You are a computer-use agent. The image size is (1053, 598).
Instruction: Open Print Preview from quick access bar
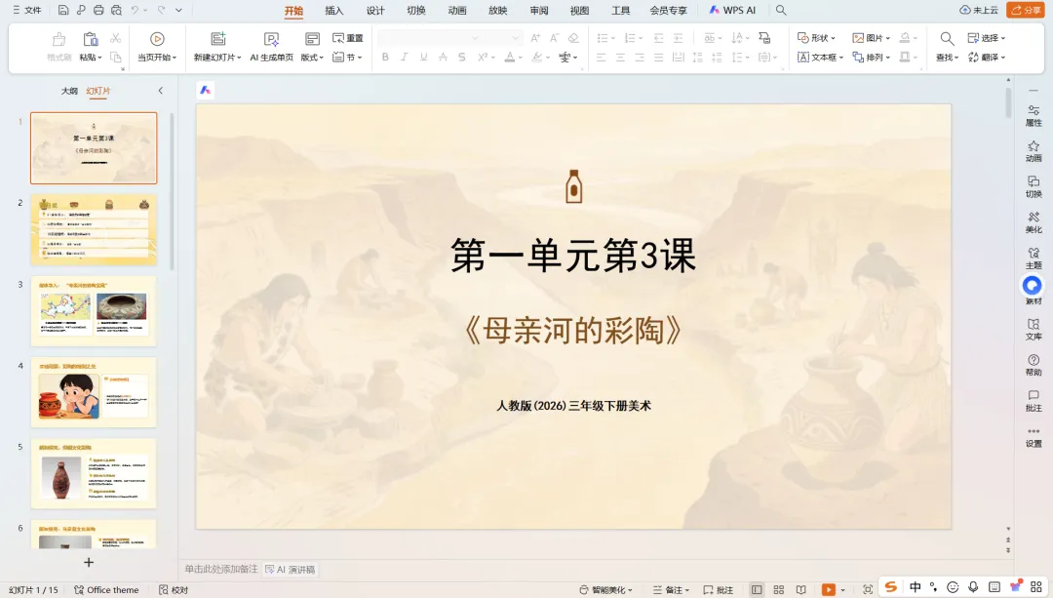click(116, 10)
